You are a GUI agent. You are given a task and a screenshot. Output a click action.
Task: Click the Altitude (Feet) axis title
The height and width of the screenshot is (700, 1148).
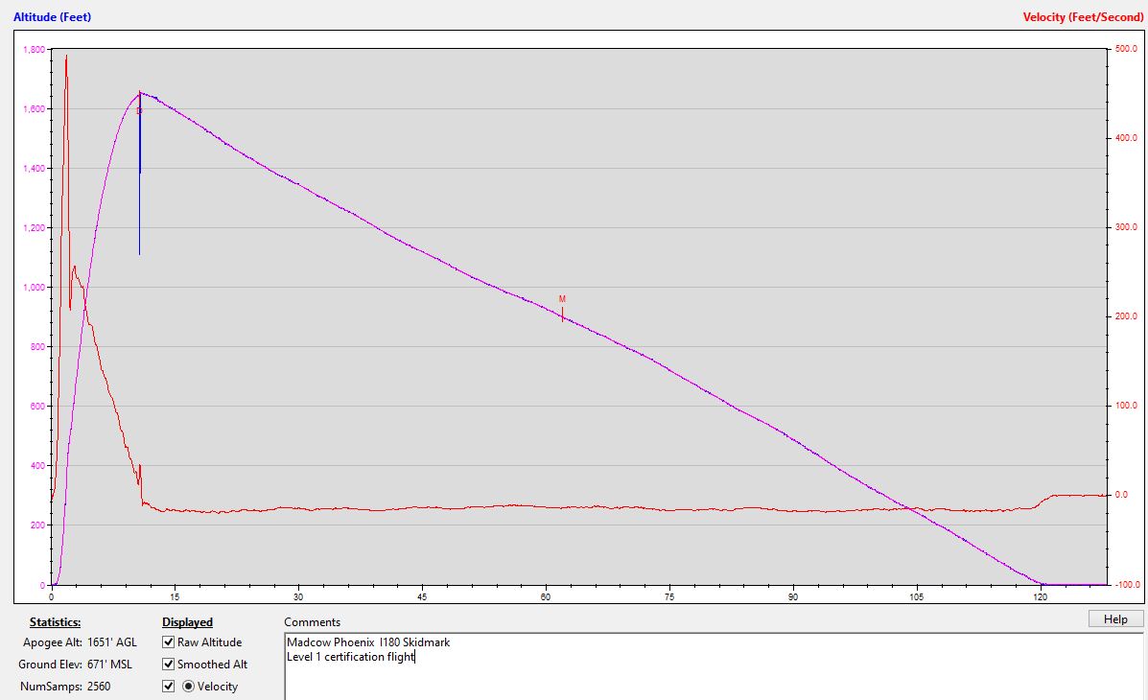[53, 17]
